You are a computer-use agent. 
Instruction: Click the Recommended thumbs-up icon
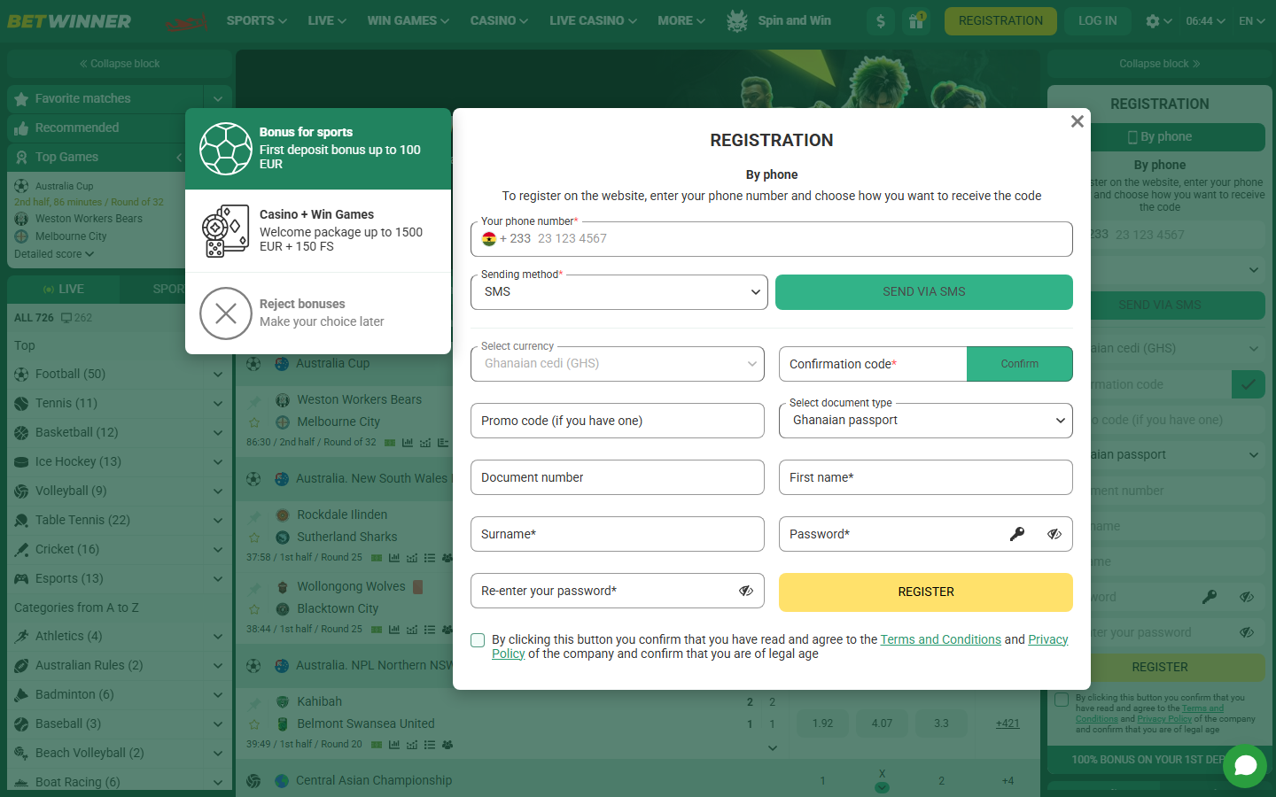point(21,128)
